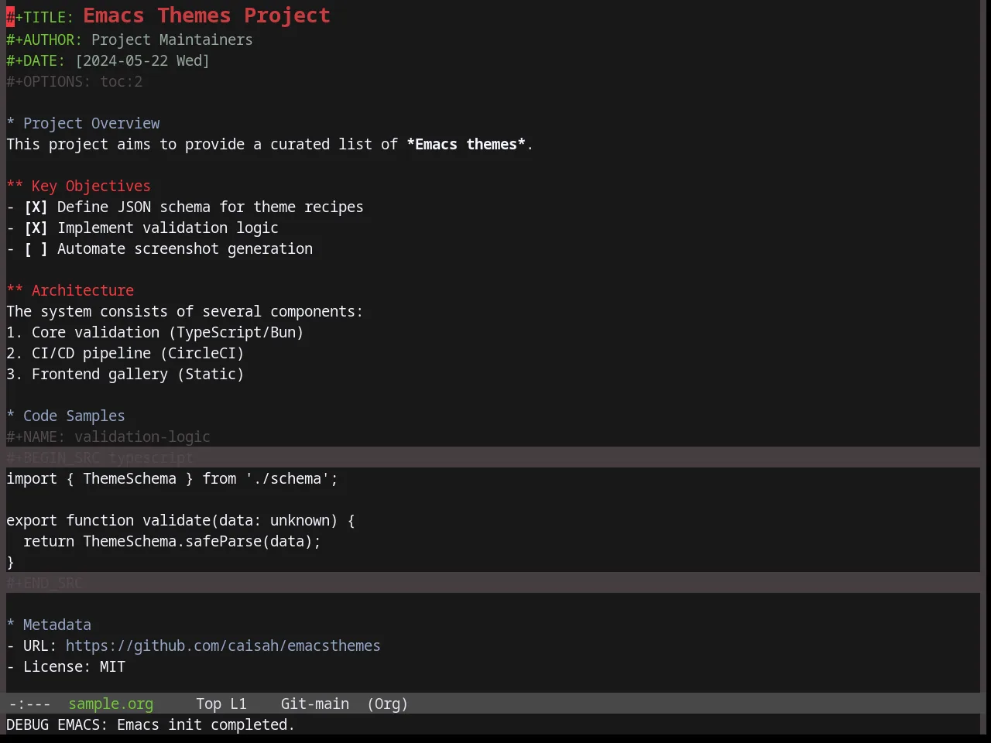
Task: Click the Project Overview heading text
Action: click(x=91, y=124)
